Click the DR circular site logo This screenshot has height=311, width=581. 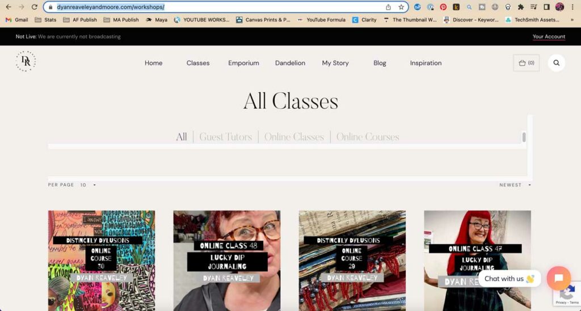[x=26, y=61]
